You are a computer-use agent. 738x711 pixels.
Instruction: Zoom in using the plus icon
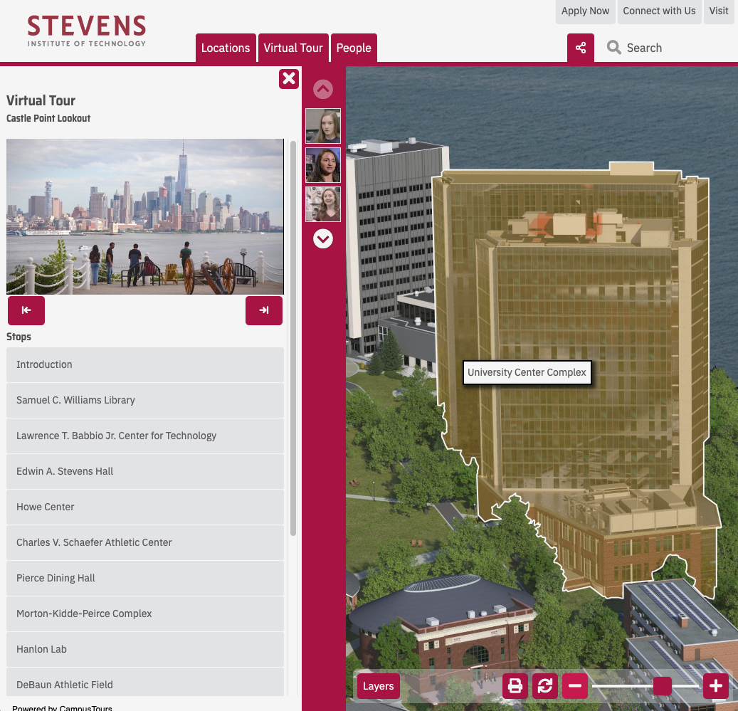pos(715,686)
